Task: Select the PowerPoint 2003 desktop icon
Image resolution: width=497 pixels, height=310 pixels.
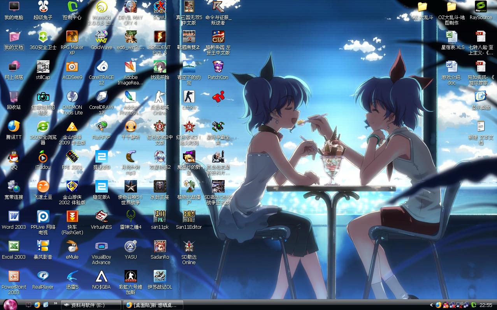Action: (14, 282)
